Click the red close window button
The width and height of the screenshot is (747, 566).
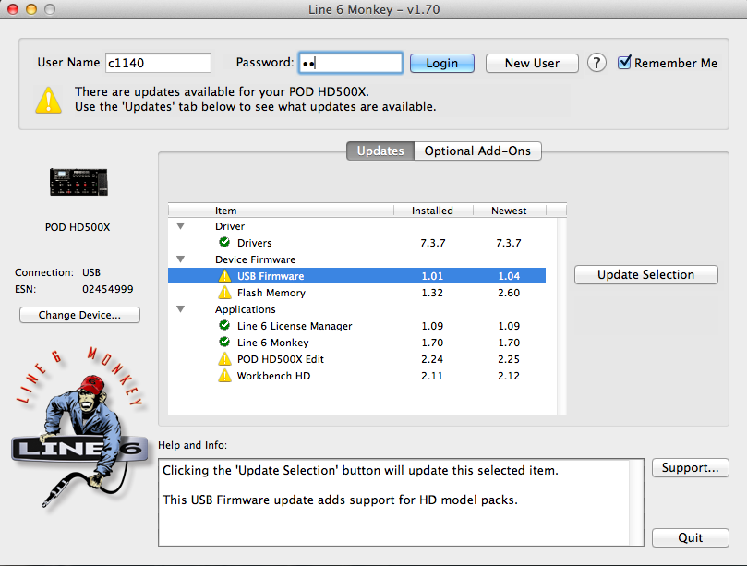coord(13,9)
